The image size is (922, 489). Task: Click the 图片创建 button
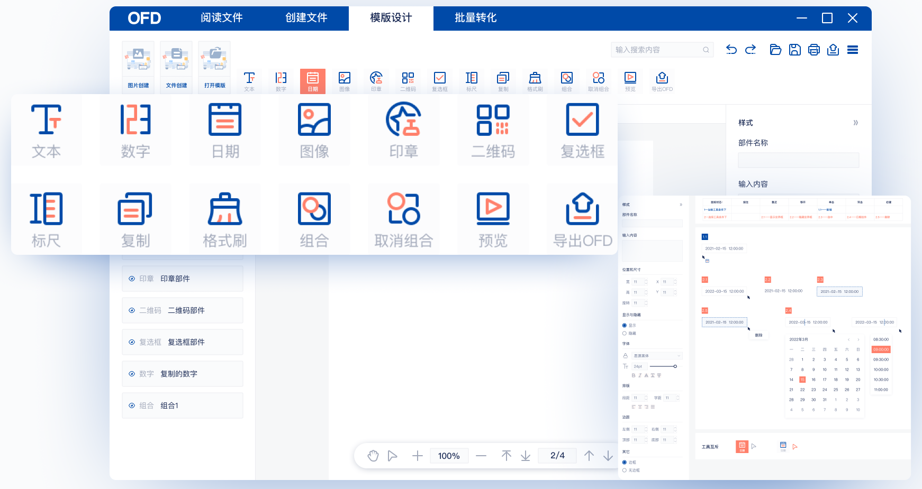pyautogui.click(x=138, y=68)
